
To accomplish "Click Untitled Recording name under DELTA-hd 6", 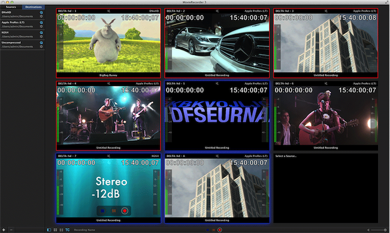I will (x=325, y=148).
